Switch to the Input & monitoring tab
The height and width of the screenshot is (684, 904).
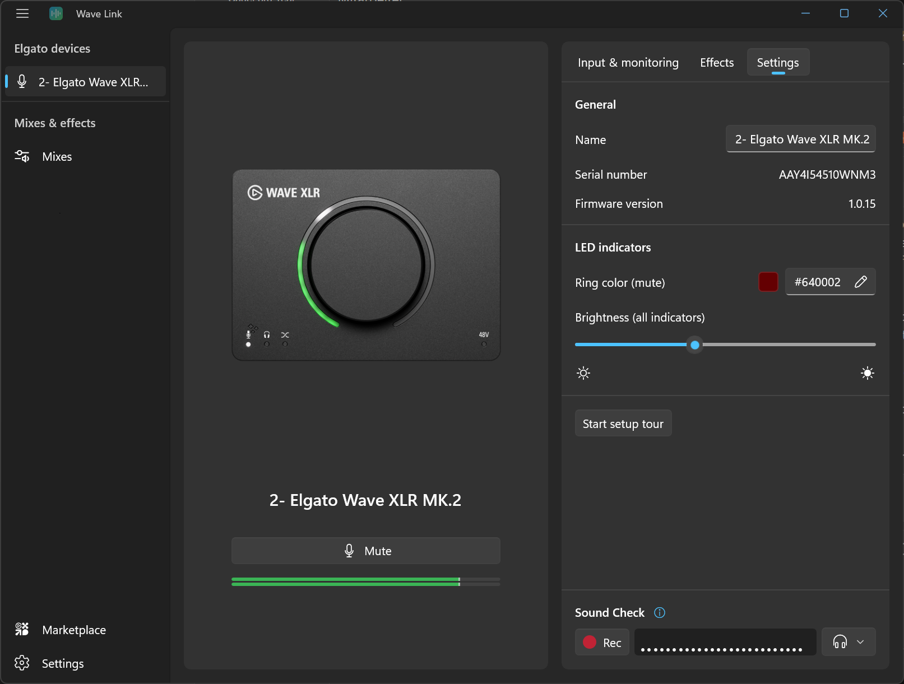(x=628, y=62)
